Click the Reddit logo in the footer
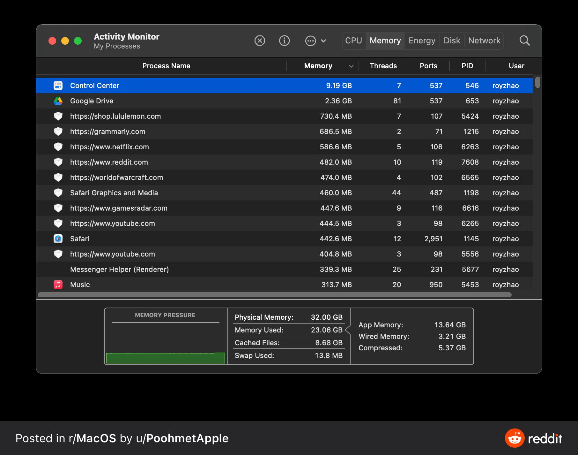The width and height of the screenshot is (578, 455). click(x=533, y=438)
